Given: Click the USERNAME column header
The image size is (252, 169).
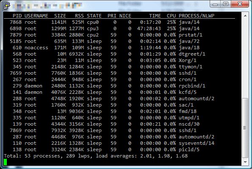Looking at the screenshot, I should click(x=36, y=16).
